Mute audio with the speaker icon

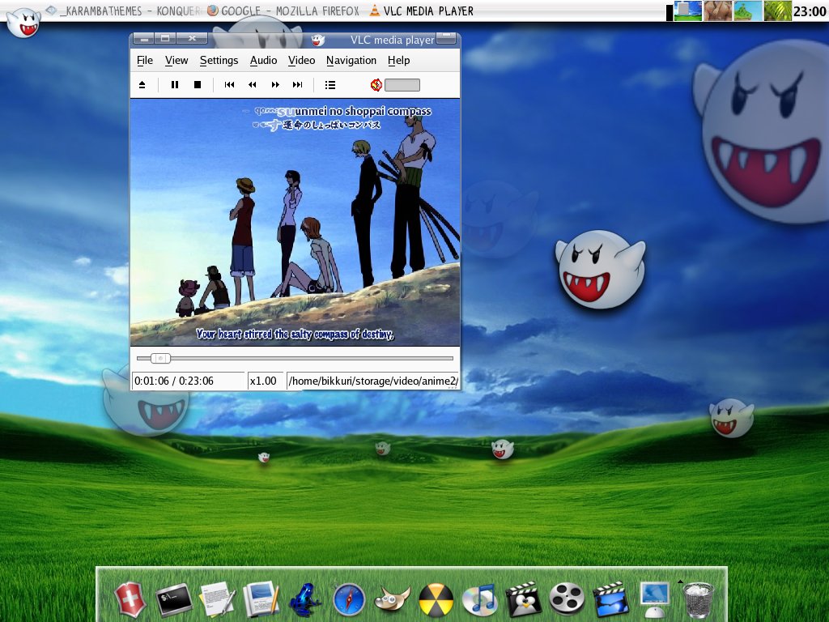(376, 84)
